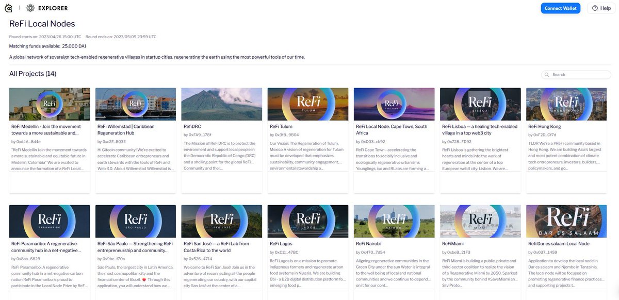Open the ReFi Tulum banner image
619x300 pixels.
pos(308,104)
